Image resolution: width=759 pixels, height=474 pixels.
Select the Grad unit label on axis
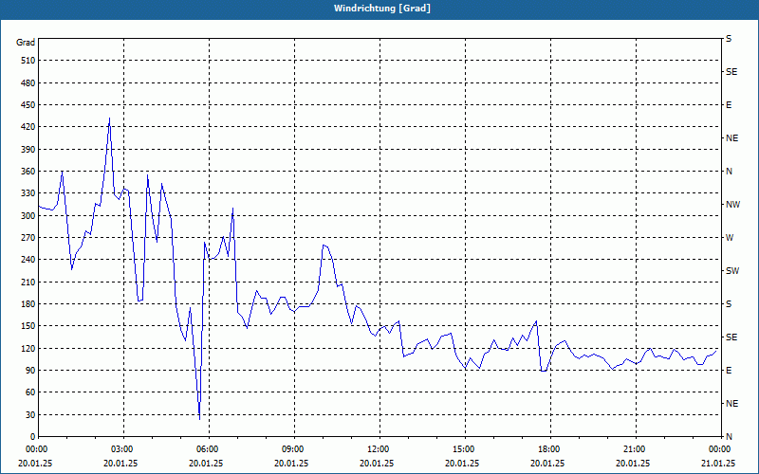[x=26, y=43]
